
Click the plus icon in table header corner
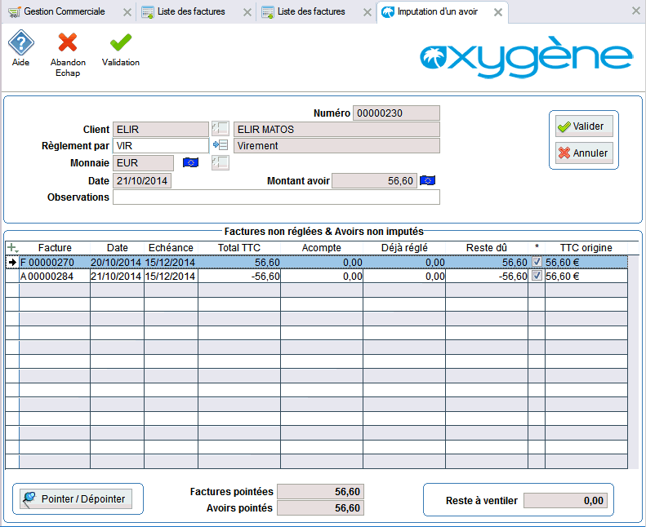pos(11,247)
